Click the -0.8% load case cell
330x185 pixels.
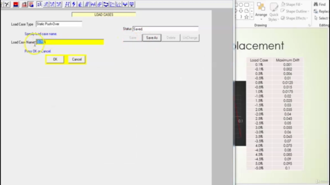click(x=259, y=87)
